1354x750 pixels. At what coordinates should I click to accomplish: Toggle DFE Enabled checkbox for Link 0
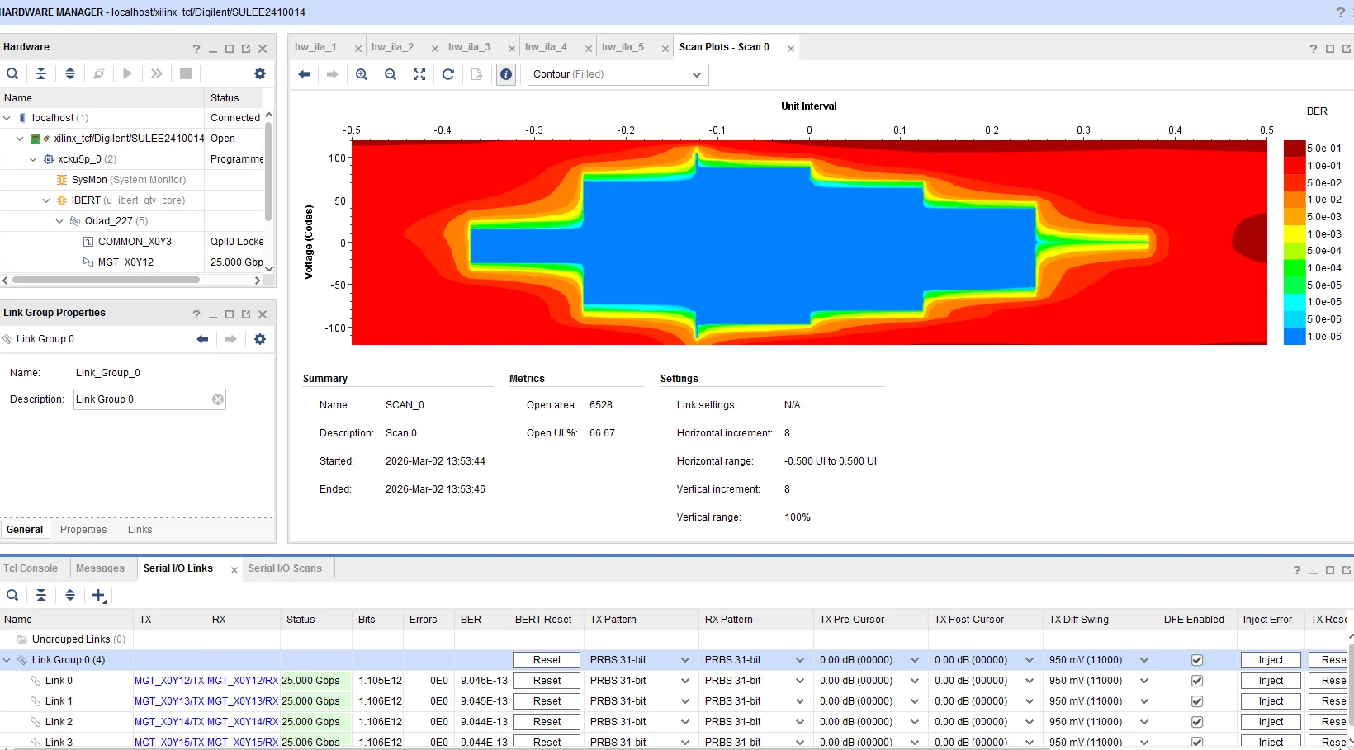coord(1197,681)
